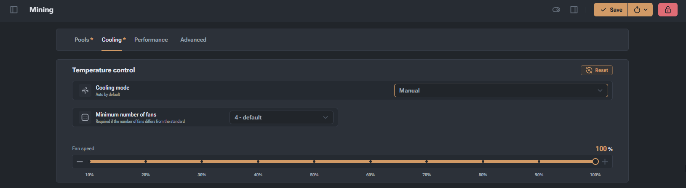Open the Cooling mode dropdown

(x=501, y=90)
